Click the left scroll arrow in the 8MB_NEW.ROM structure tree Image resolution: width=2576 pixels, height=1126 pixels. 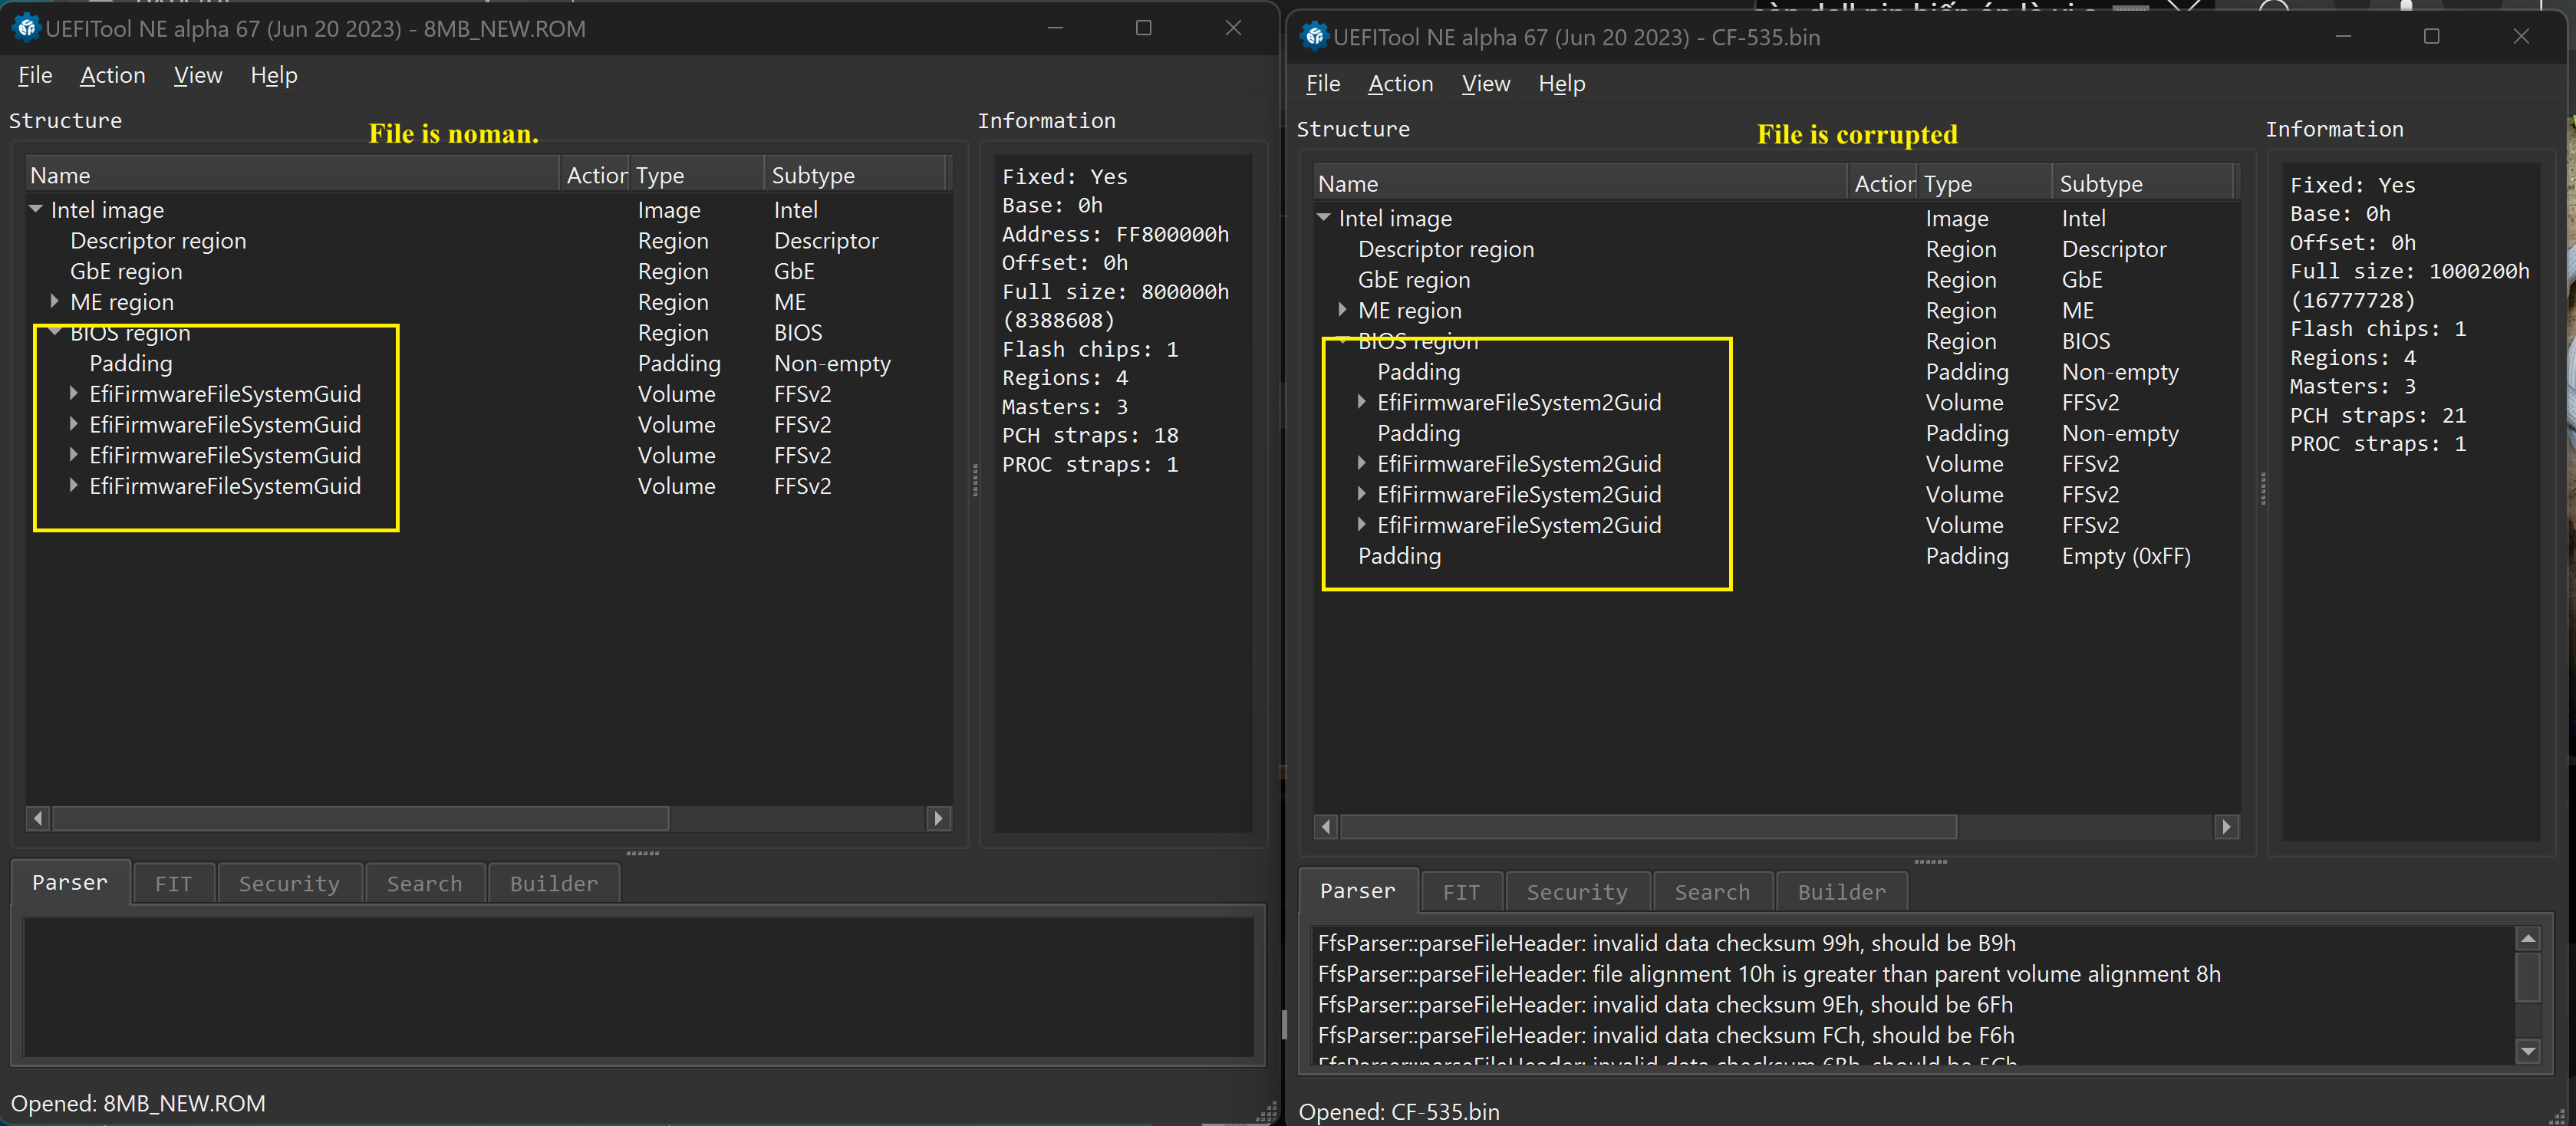[x=38, y=818]
